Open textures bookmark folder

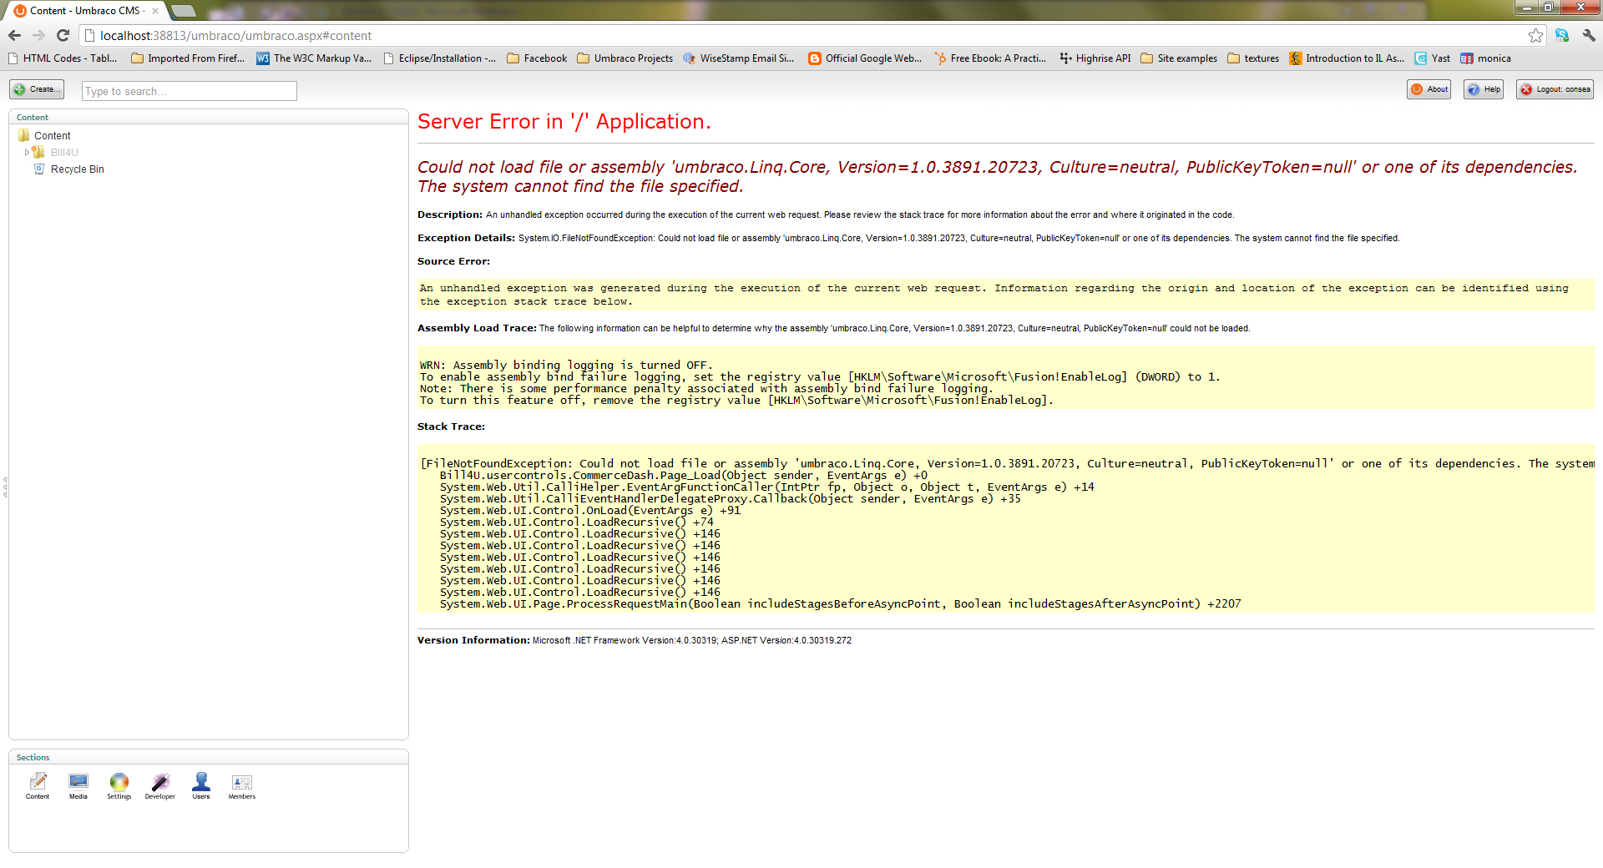pos(1253,58)
